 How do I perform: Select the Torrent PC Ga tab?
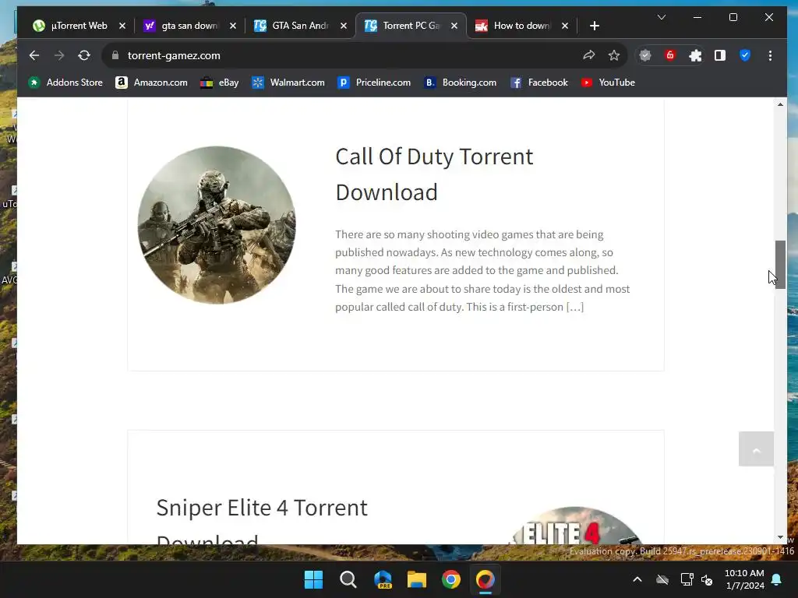tap(411, 26)
